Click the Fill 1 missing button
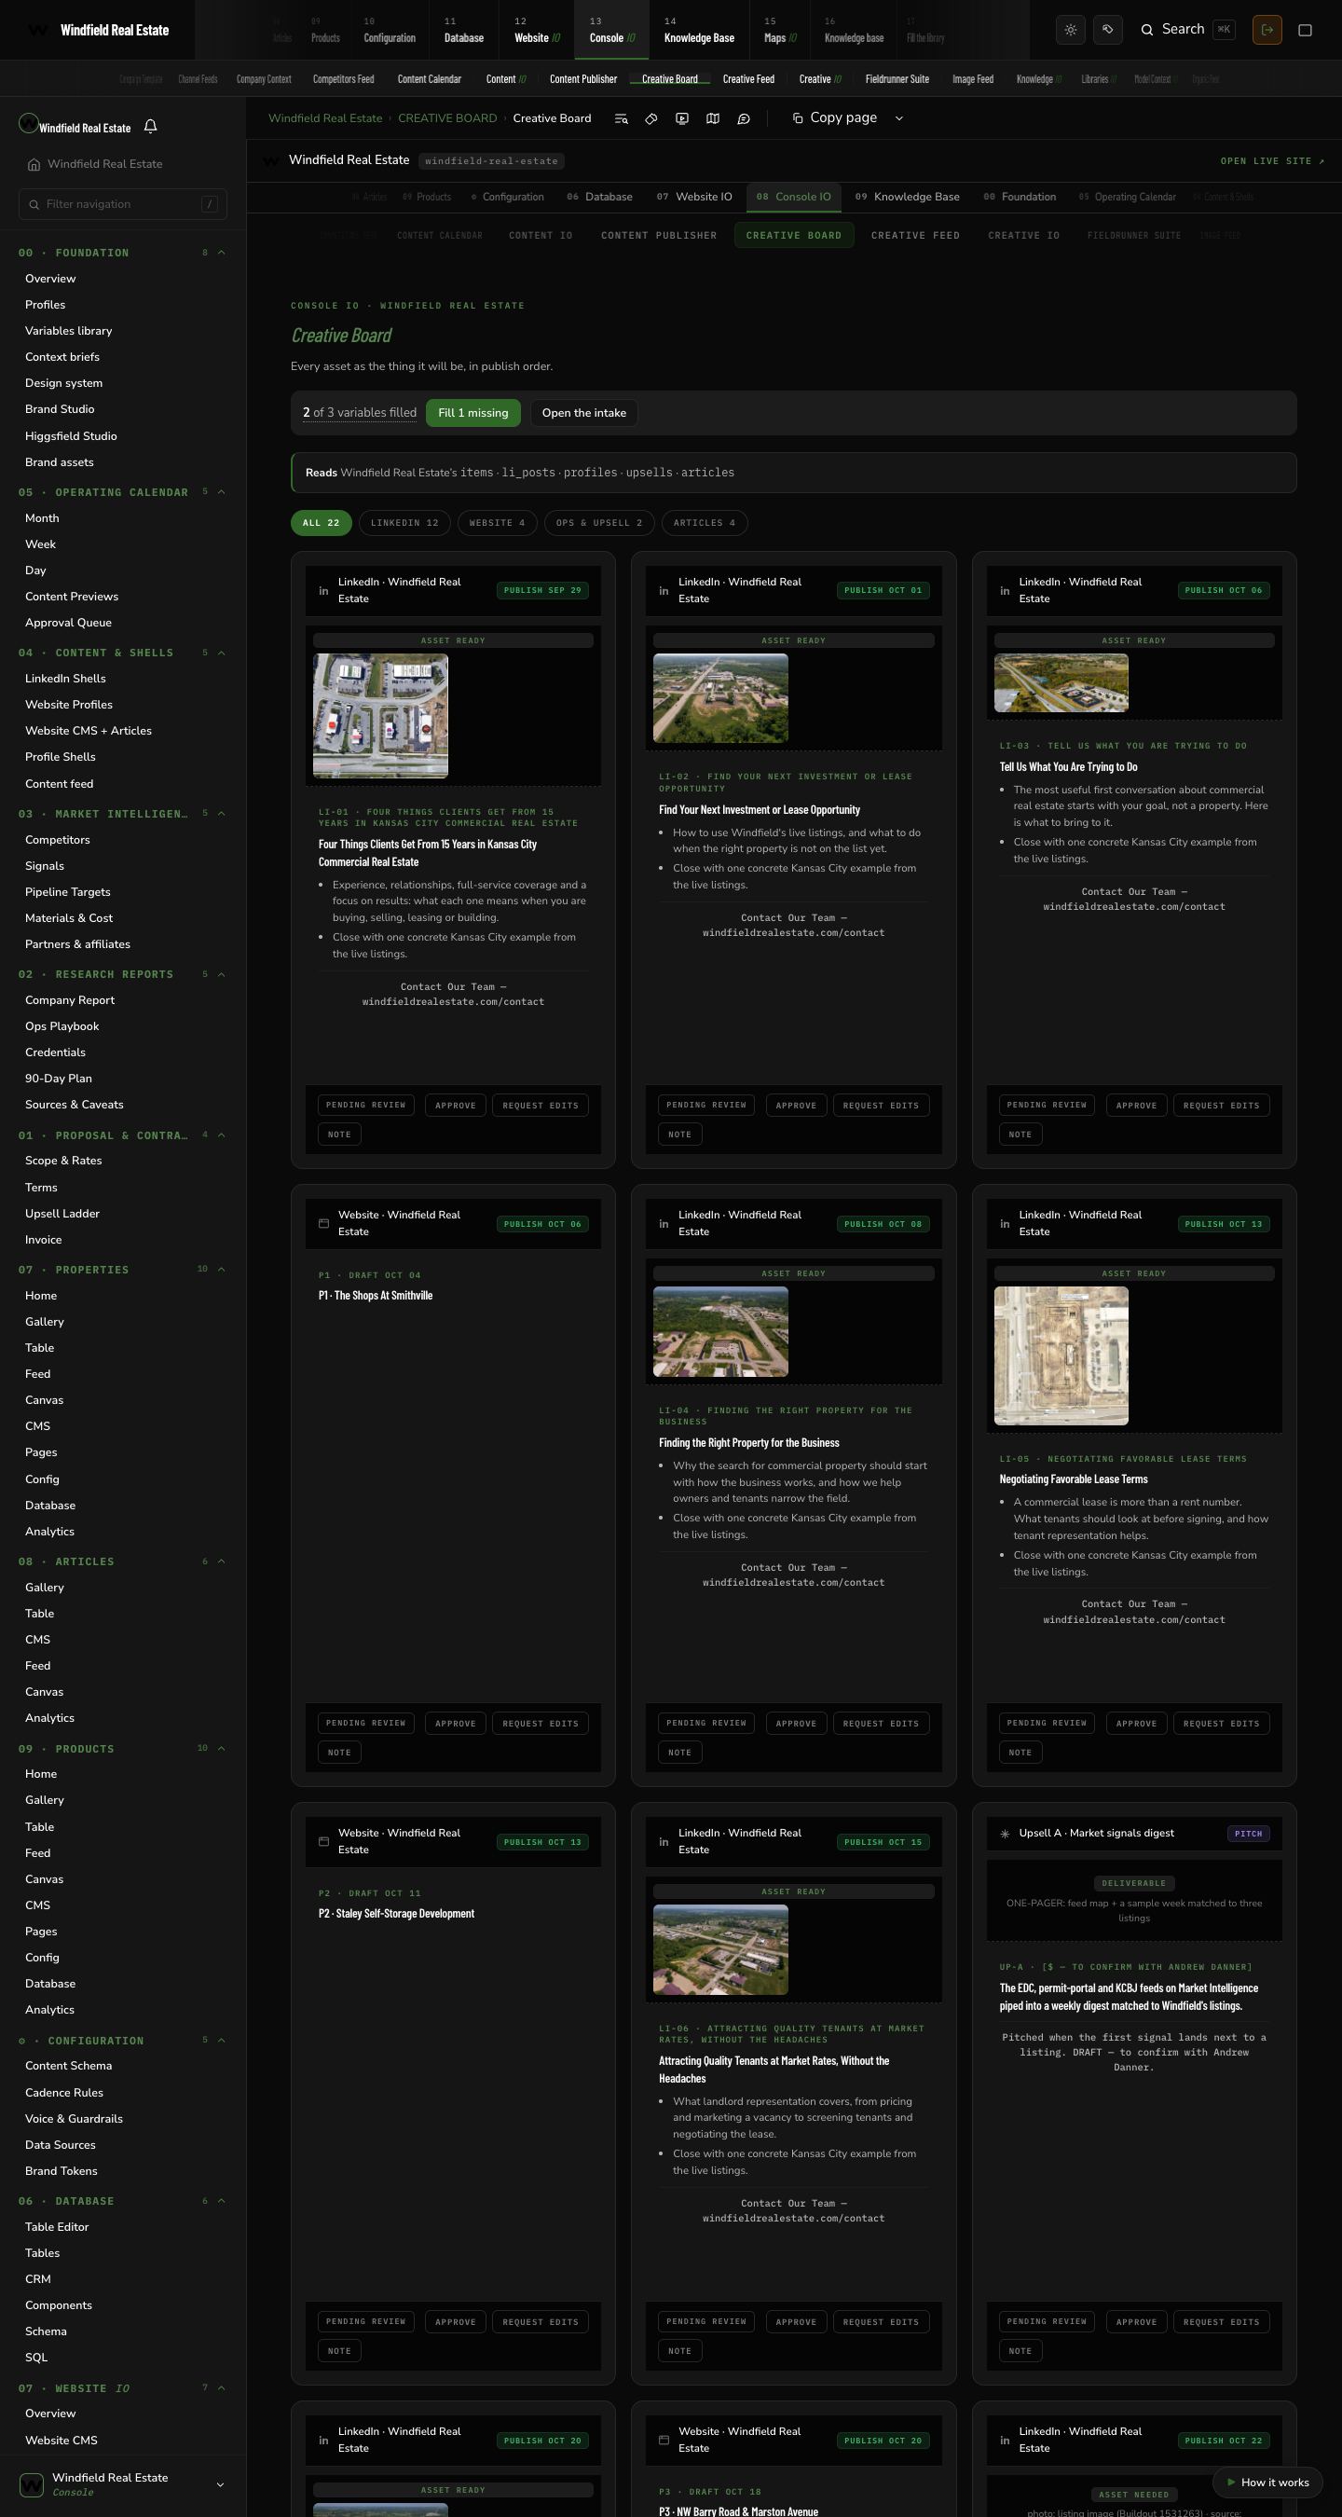1342x2517 pixels. coord(473,412)
